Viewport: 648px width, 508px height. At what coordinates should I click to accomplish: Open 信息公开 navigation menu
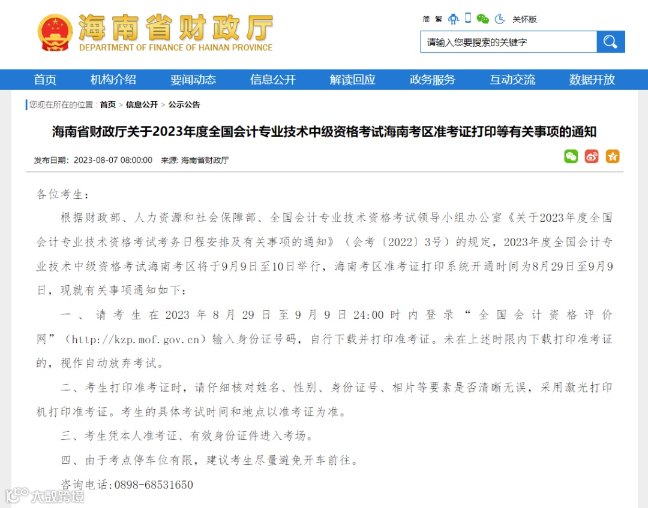coord(273,79)
